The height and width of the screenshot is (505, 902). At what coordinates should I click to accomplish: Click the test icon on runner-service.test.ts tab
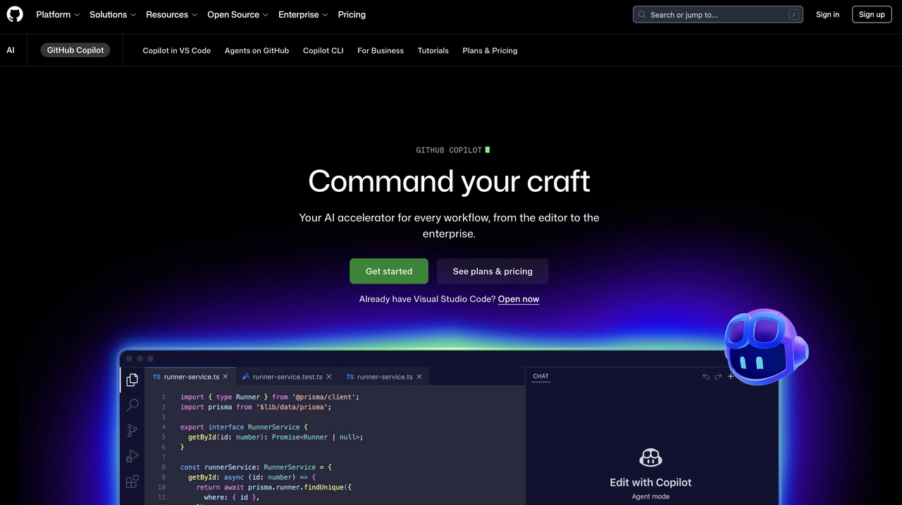tap(246, 377)
